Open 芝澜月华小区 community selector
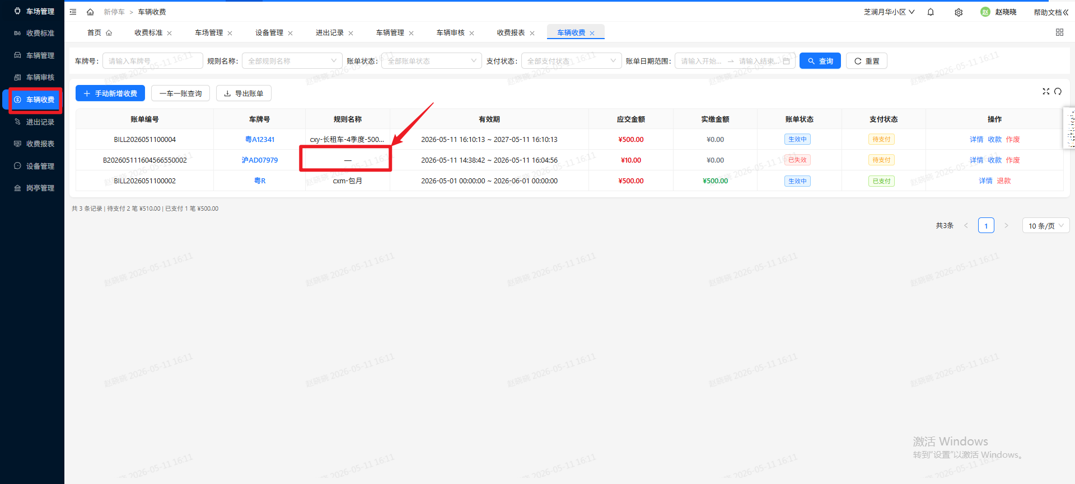 pos(889,12)
